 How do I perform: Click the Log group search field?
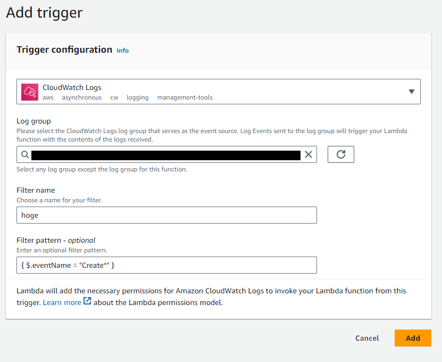(x=166, y=154)
